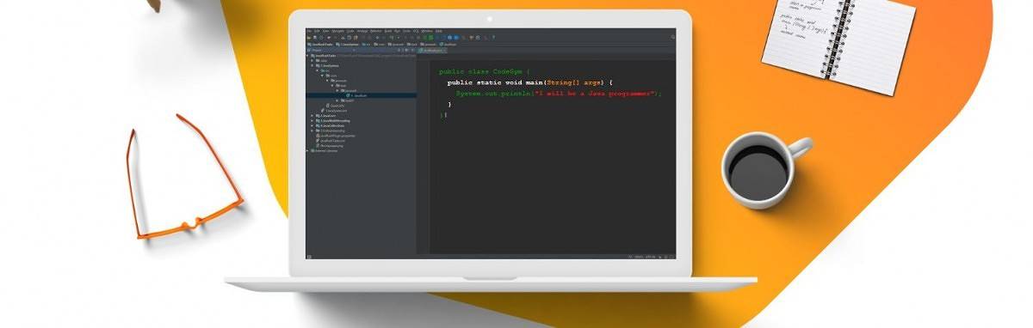This screenshot has height=328, width=1033.
Task: Click the "I will be a Java programmer" string
Action: click(596, 93)
